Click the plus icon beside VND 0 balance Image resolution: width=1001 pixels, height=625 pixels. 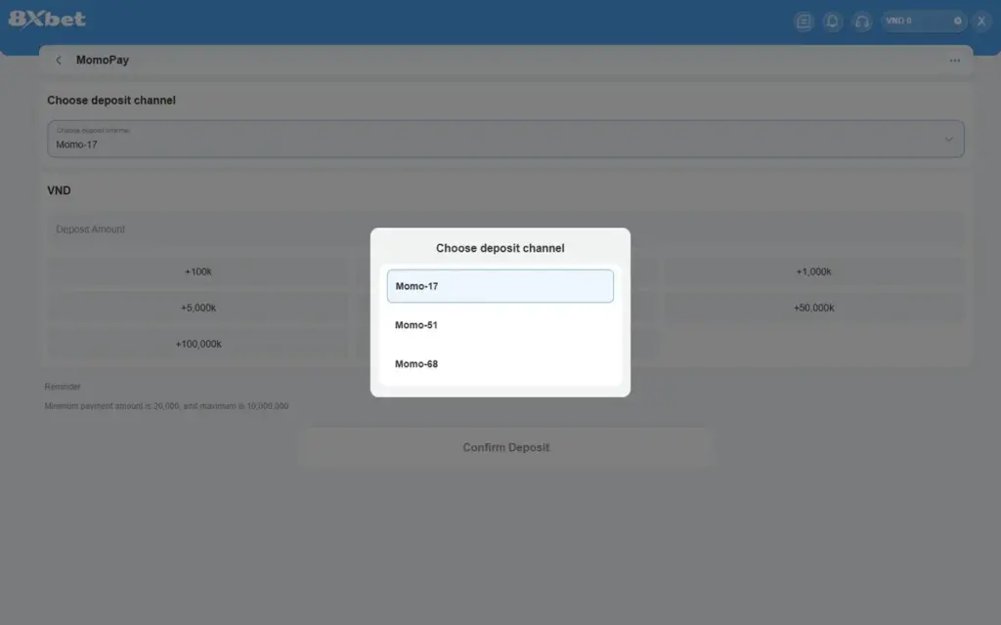[x=958, y=21]
